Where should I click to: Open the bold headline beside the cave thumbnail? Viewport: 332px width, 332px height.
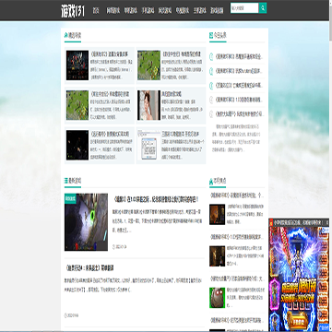[x=156, y=199]
